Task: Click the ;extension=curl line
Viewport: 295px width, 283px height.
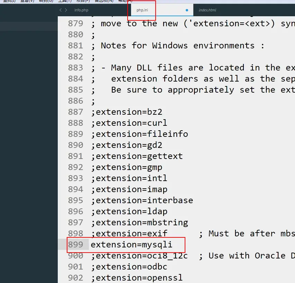Action: (x=129, y=123)
